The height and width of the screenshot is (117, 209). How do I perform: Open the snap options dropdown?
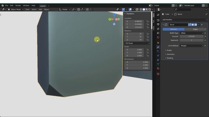click(82, 9)
